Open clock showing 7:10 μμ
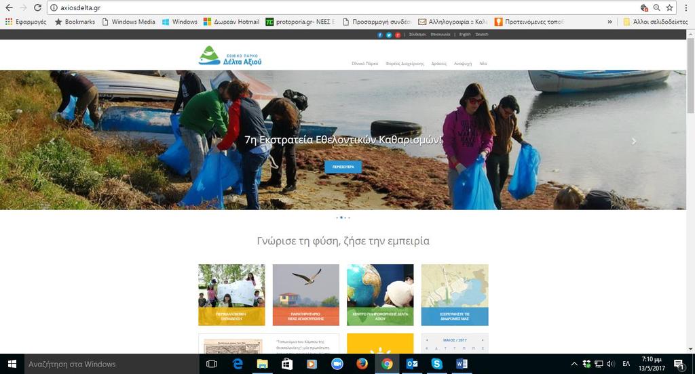 (652, 364)
